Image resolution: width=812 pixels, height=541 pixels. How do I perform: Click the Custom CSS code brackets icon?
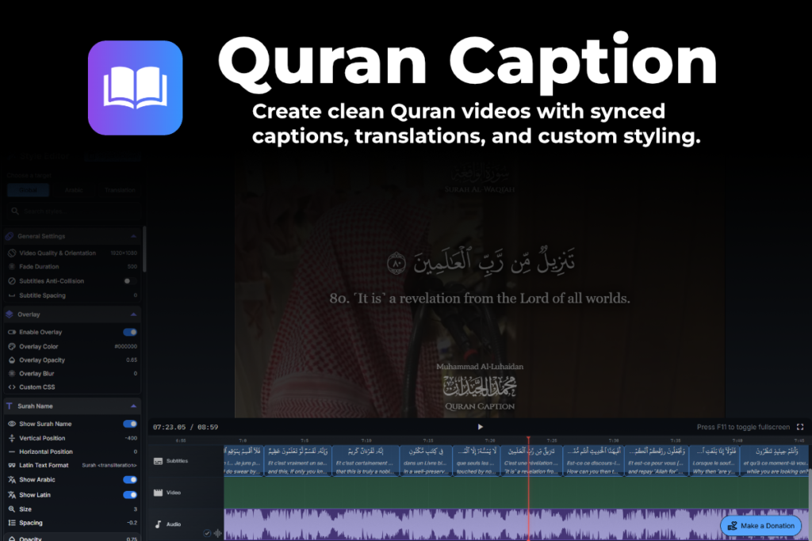point(12,387)
